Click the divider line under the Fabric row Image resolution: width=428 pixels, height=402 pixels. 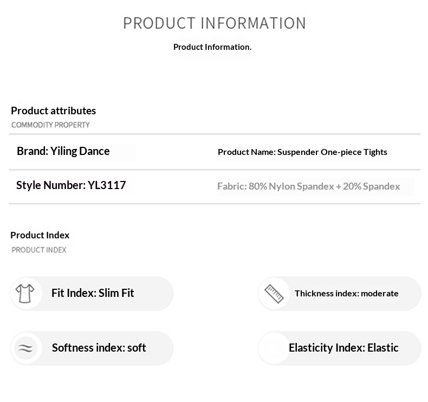(215, 204)
